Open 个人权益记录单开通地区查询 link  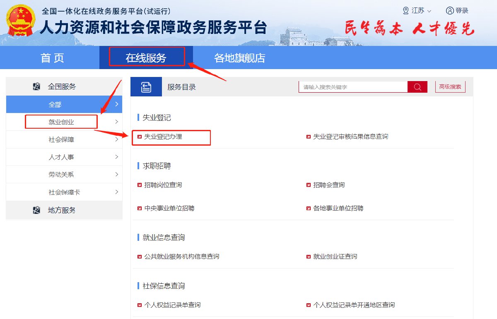coord(354,305)
